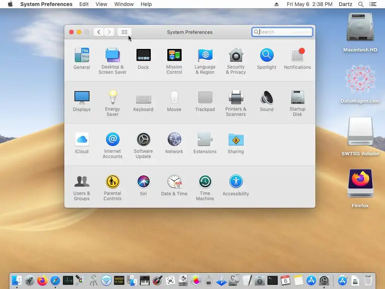Open the Accessibility preference pane
Screen dimensions: 385x289
(x=236, y=185)
